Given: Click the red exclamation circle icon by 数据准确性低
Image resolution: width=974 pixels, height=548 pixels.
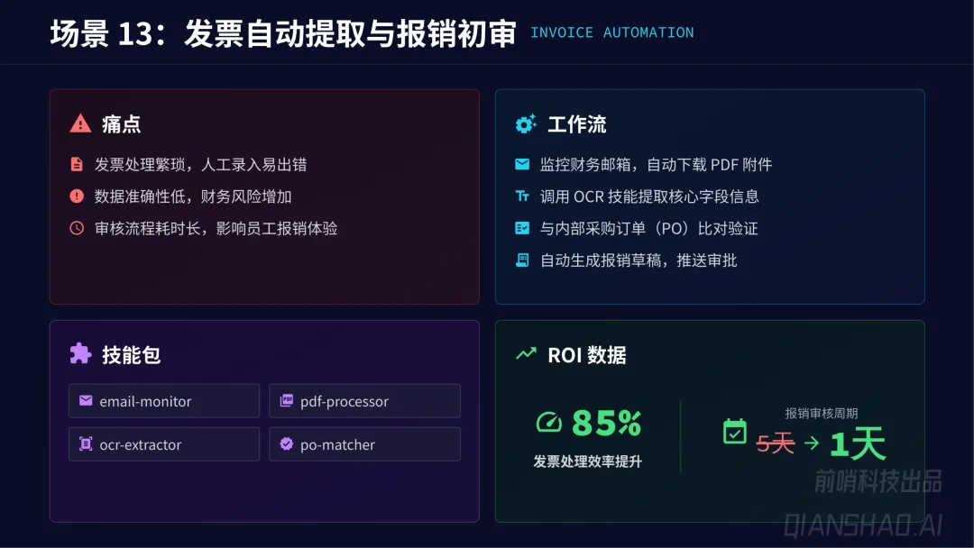Looking at the screenshot, I should 77,196.
